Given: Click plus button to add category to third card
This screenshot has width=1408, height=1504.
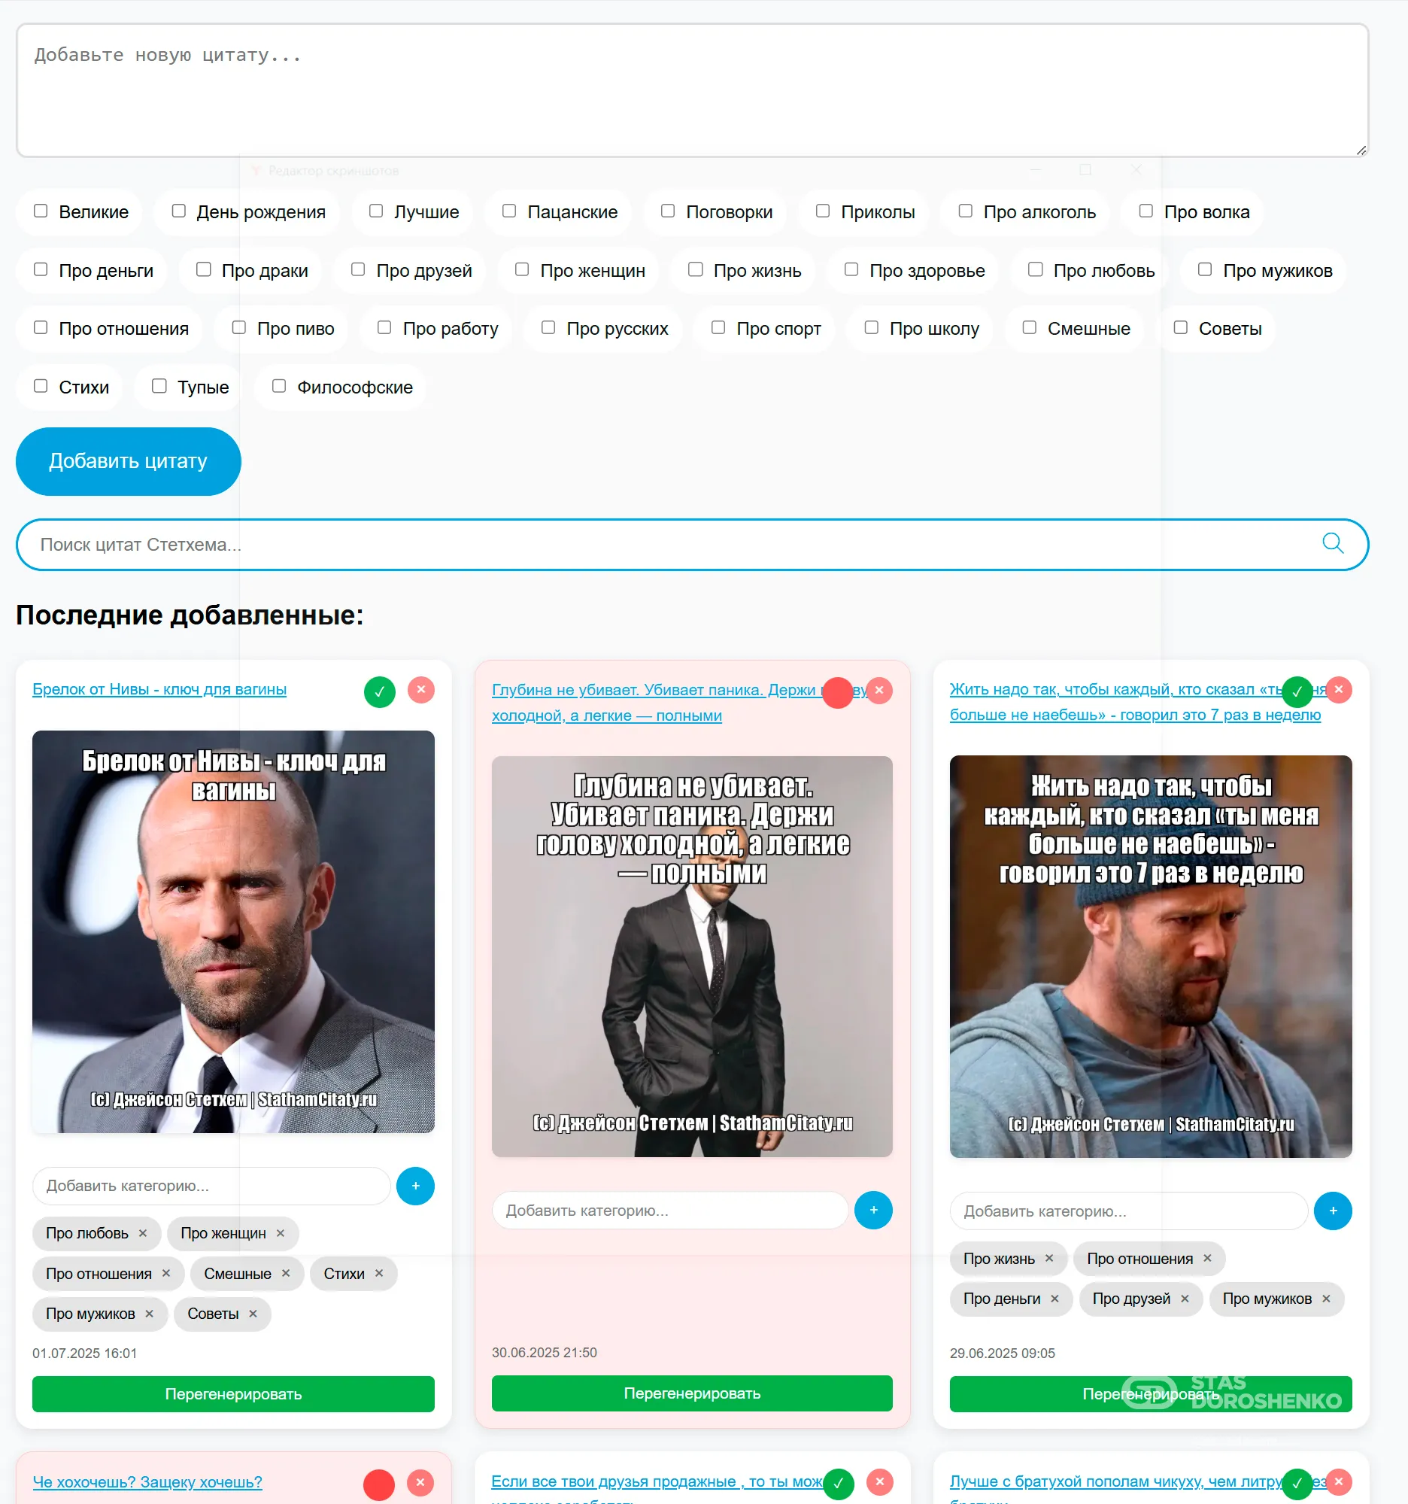Looking at the screenshot, I should coord(1332,1211).
